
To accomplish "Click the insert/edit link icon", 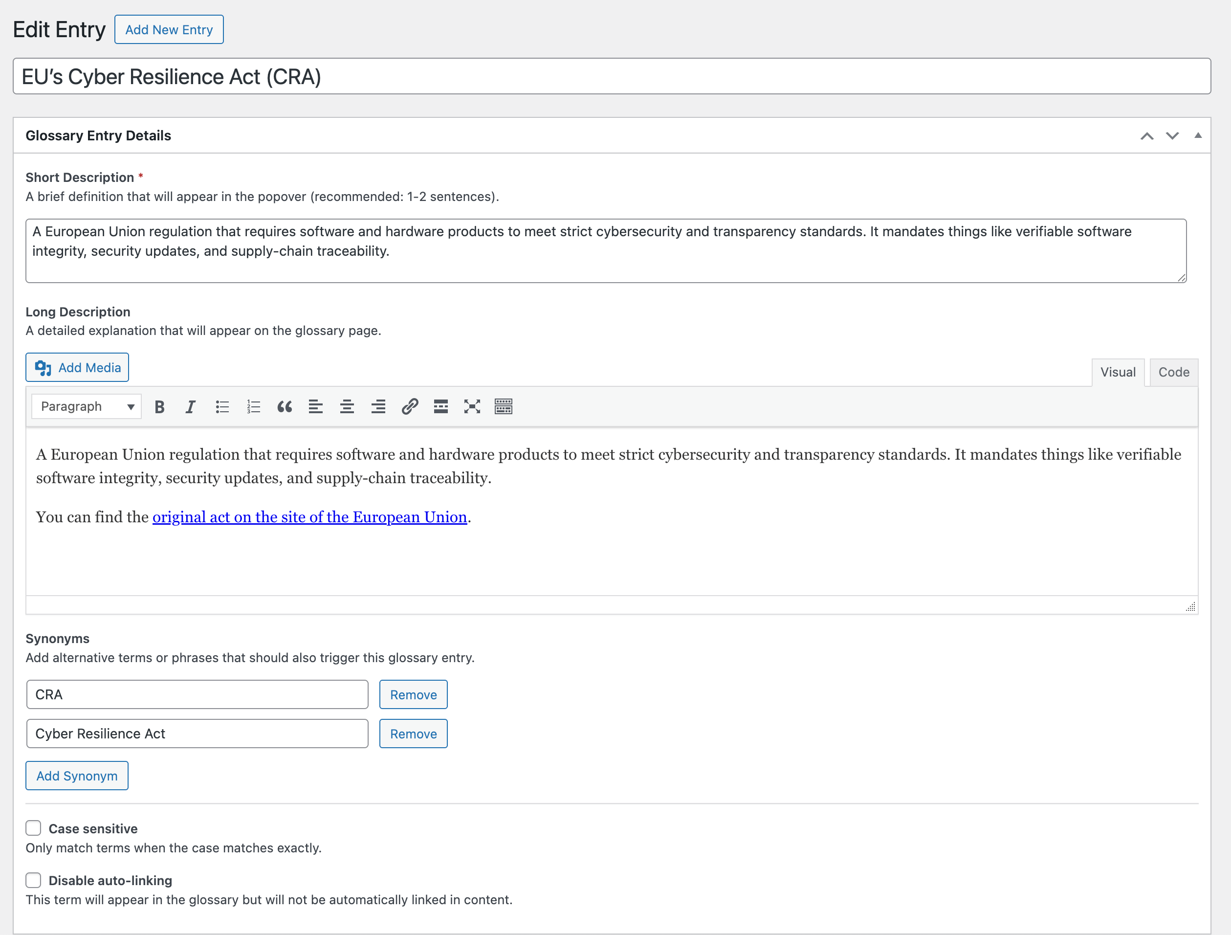I will click(410, 407).
